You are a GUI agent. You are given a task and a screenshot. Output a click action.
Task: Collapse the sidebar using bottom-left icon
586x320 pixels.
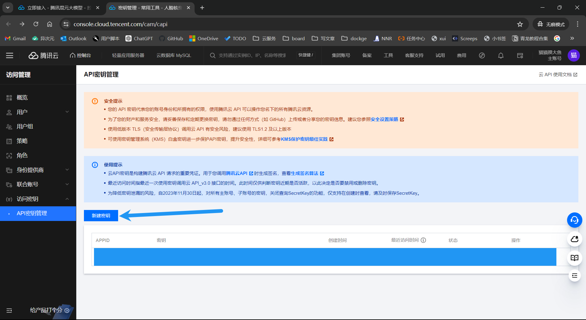tap(9, 310)
